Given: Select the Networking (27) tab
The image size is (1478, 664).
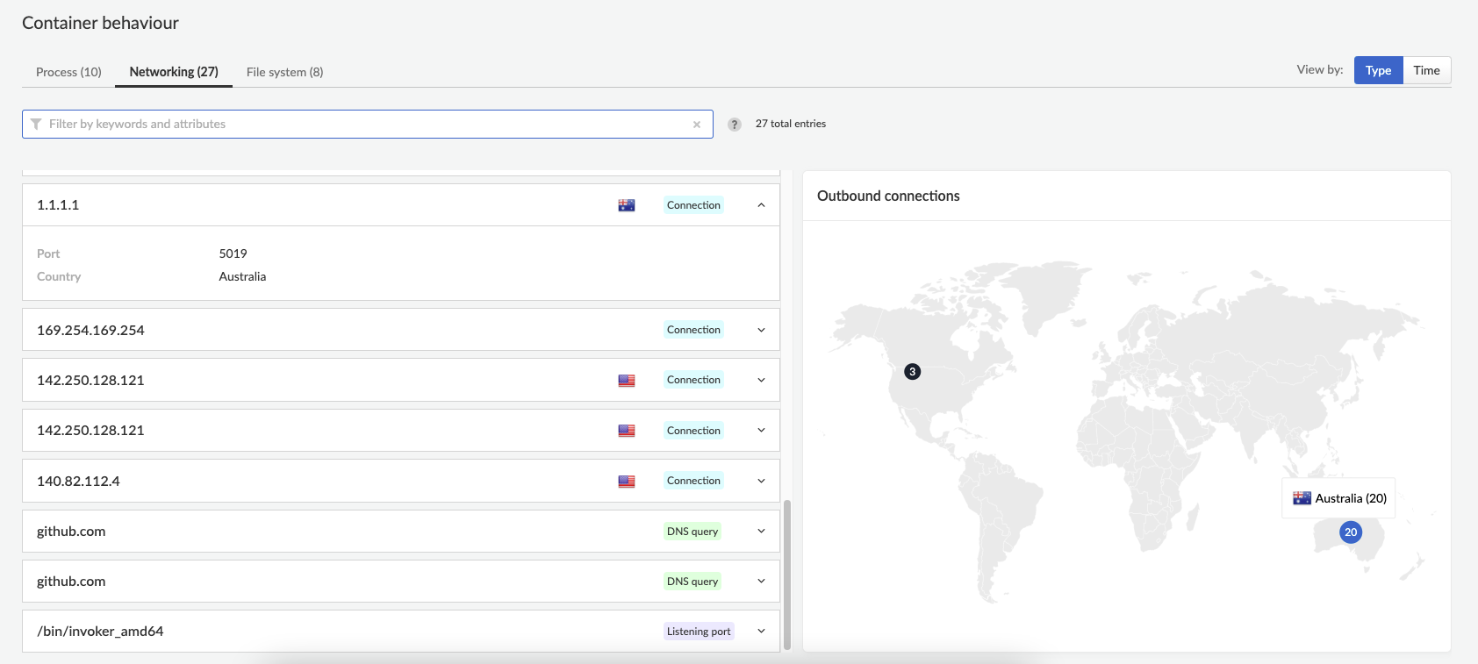Looking at the screenshot, I should point(174,72).
